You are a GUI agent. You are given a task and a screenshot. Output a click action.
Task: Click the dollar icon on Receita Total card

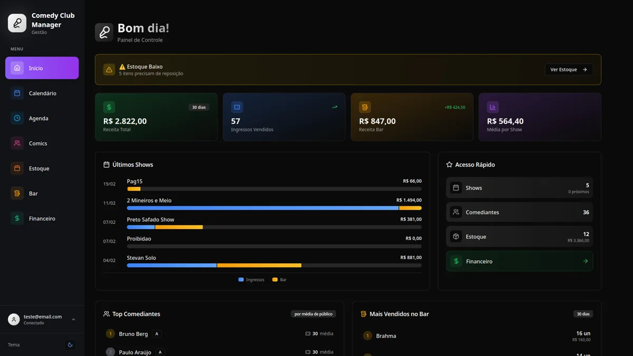[x=109, y=107]
